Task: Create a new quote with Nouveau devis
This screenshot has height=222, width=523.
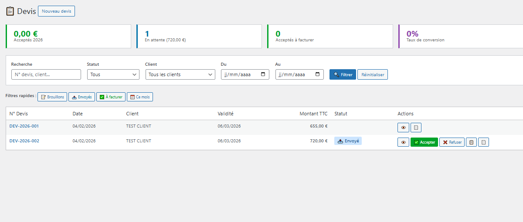Action: (57, 11)
